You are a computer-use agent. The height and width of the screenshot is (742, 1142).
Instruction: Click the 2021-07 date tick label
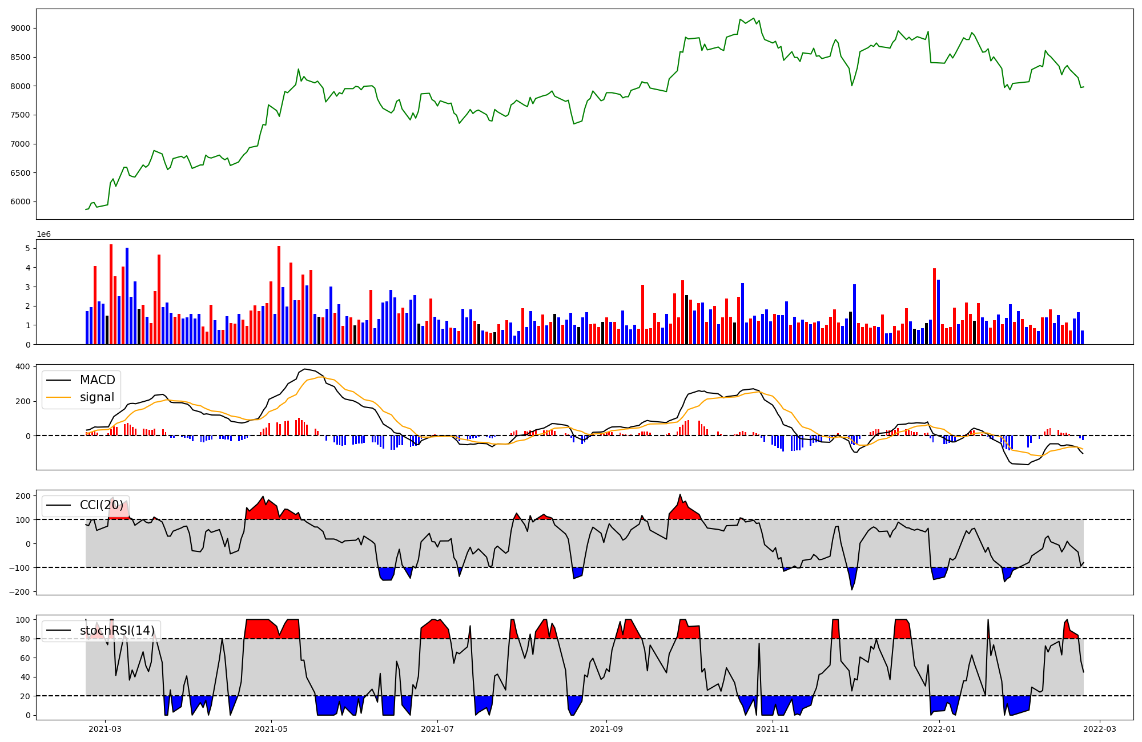(x=437, y=729)
